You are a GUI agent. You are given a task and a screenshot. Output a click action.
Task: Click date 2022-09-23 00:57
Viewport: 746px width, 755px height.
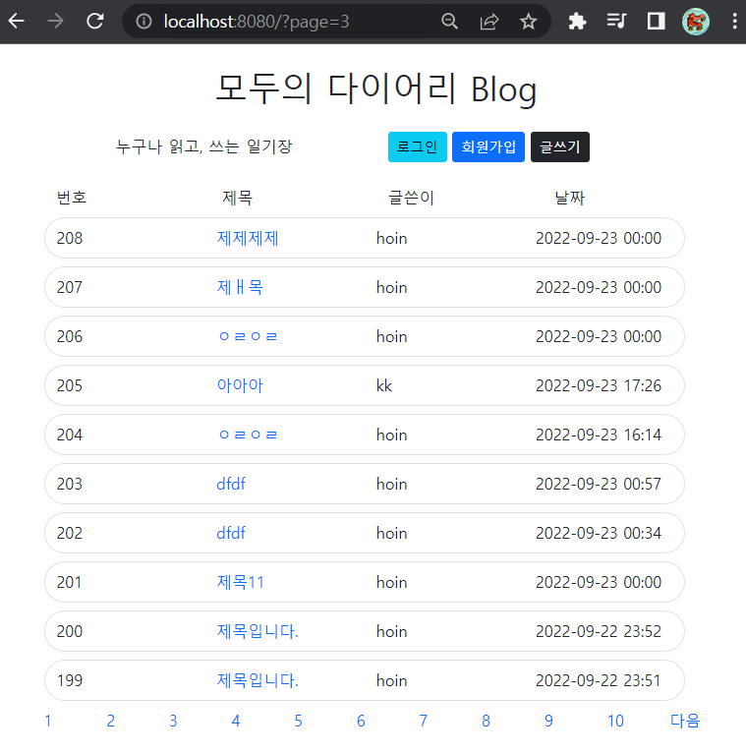click(x=599, y=484)
